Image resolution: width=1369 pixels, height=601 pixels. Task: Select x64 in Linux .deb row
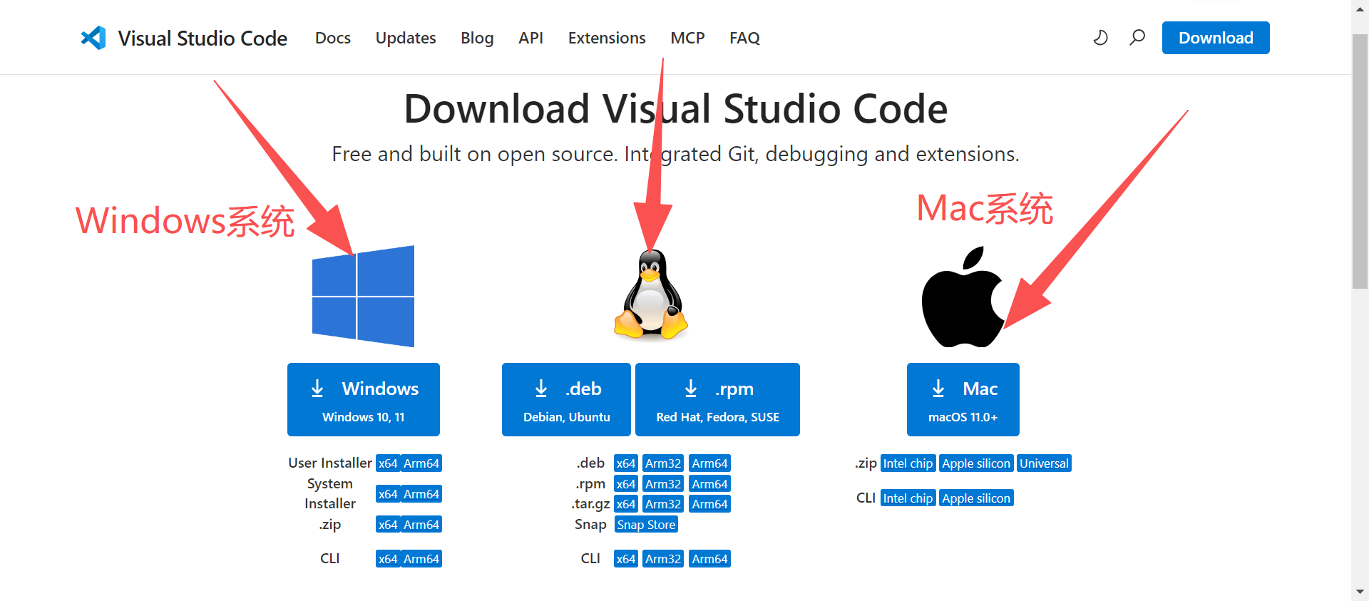626,463
